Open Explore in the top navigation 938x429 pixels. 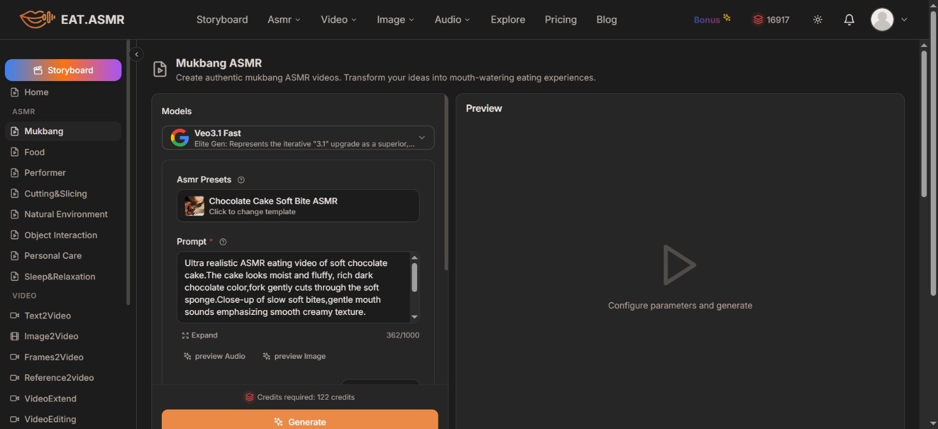point(508,20)
